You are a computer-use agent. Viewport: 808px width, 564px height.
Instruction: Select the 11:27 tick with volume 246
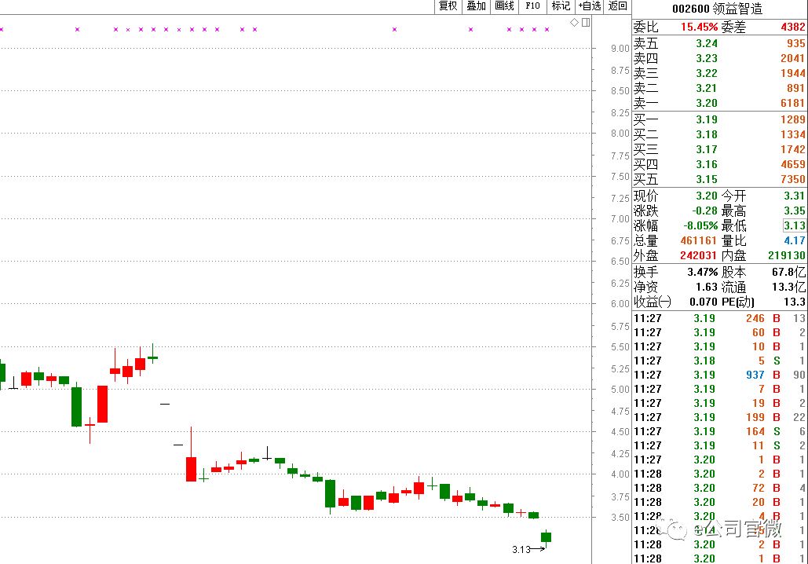(x=719, y=319)
